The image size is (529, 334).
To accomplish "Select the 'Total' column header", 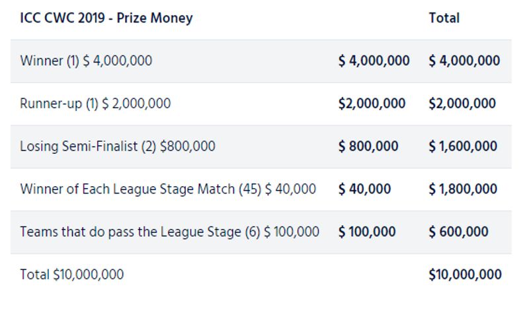I will point(444,18).
